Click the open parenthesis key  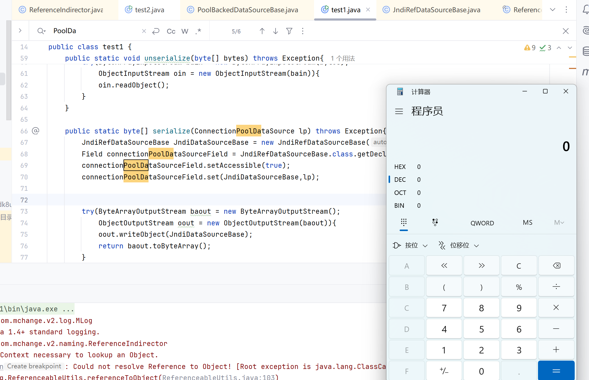click(x=444, y=287)
